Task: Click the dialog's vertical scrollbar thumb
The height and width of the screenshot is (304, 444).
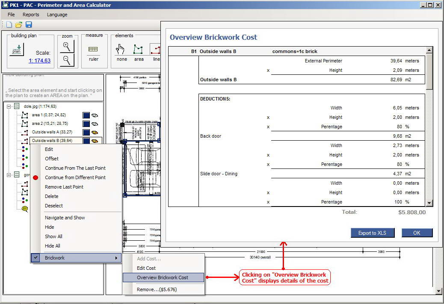Action: tap(429, 71)
